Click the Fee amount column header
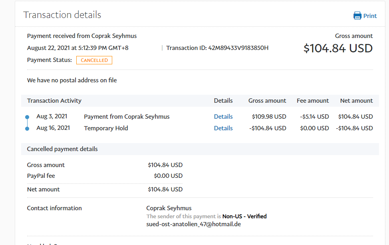 [313, 101]
